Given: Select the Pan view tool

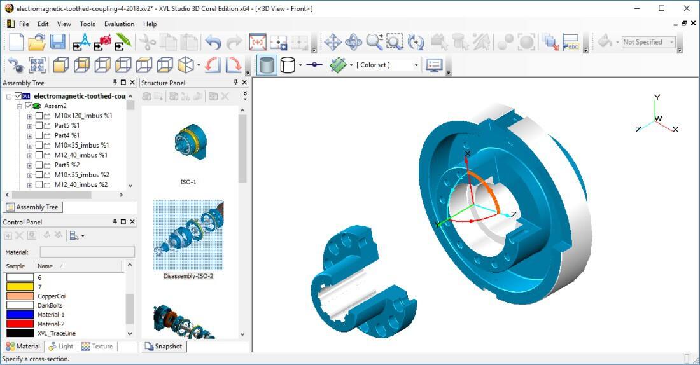Looking at the screenshot, I should click(x=333, y=43).
